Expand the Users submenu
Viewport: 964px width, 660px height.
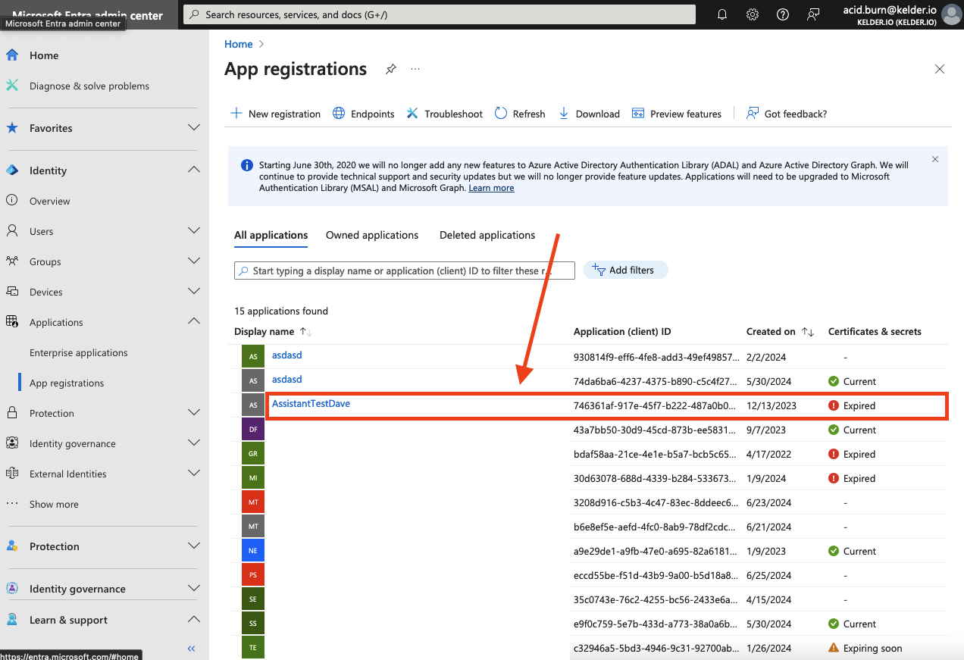pyautogui.click(x=194, y=230)
